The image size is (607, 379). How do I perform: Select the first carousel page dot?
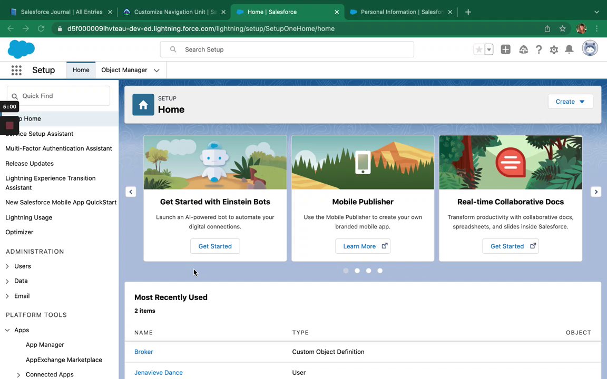coord(346,271)
